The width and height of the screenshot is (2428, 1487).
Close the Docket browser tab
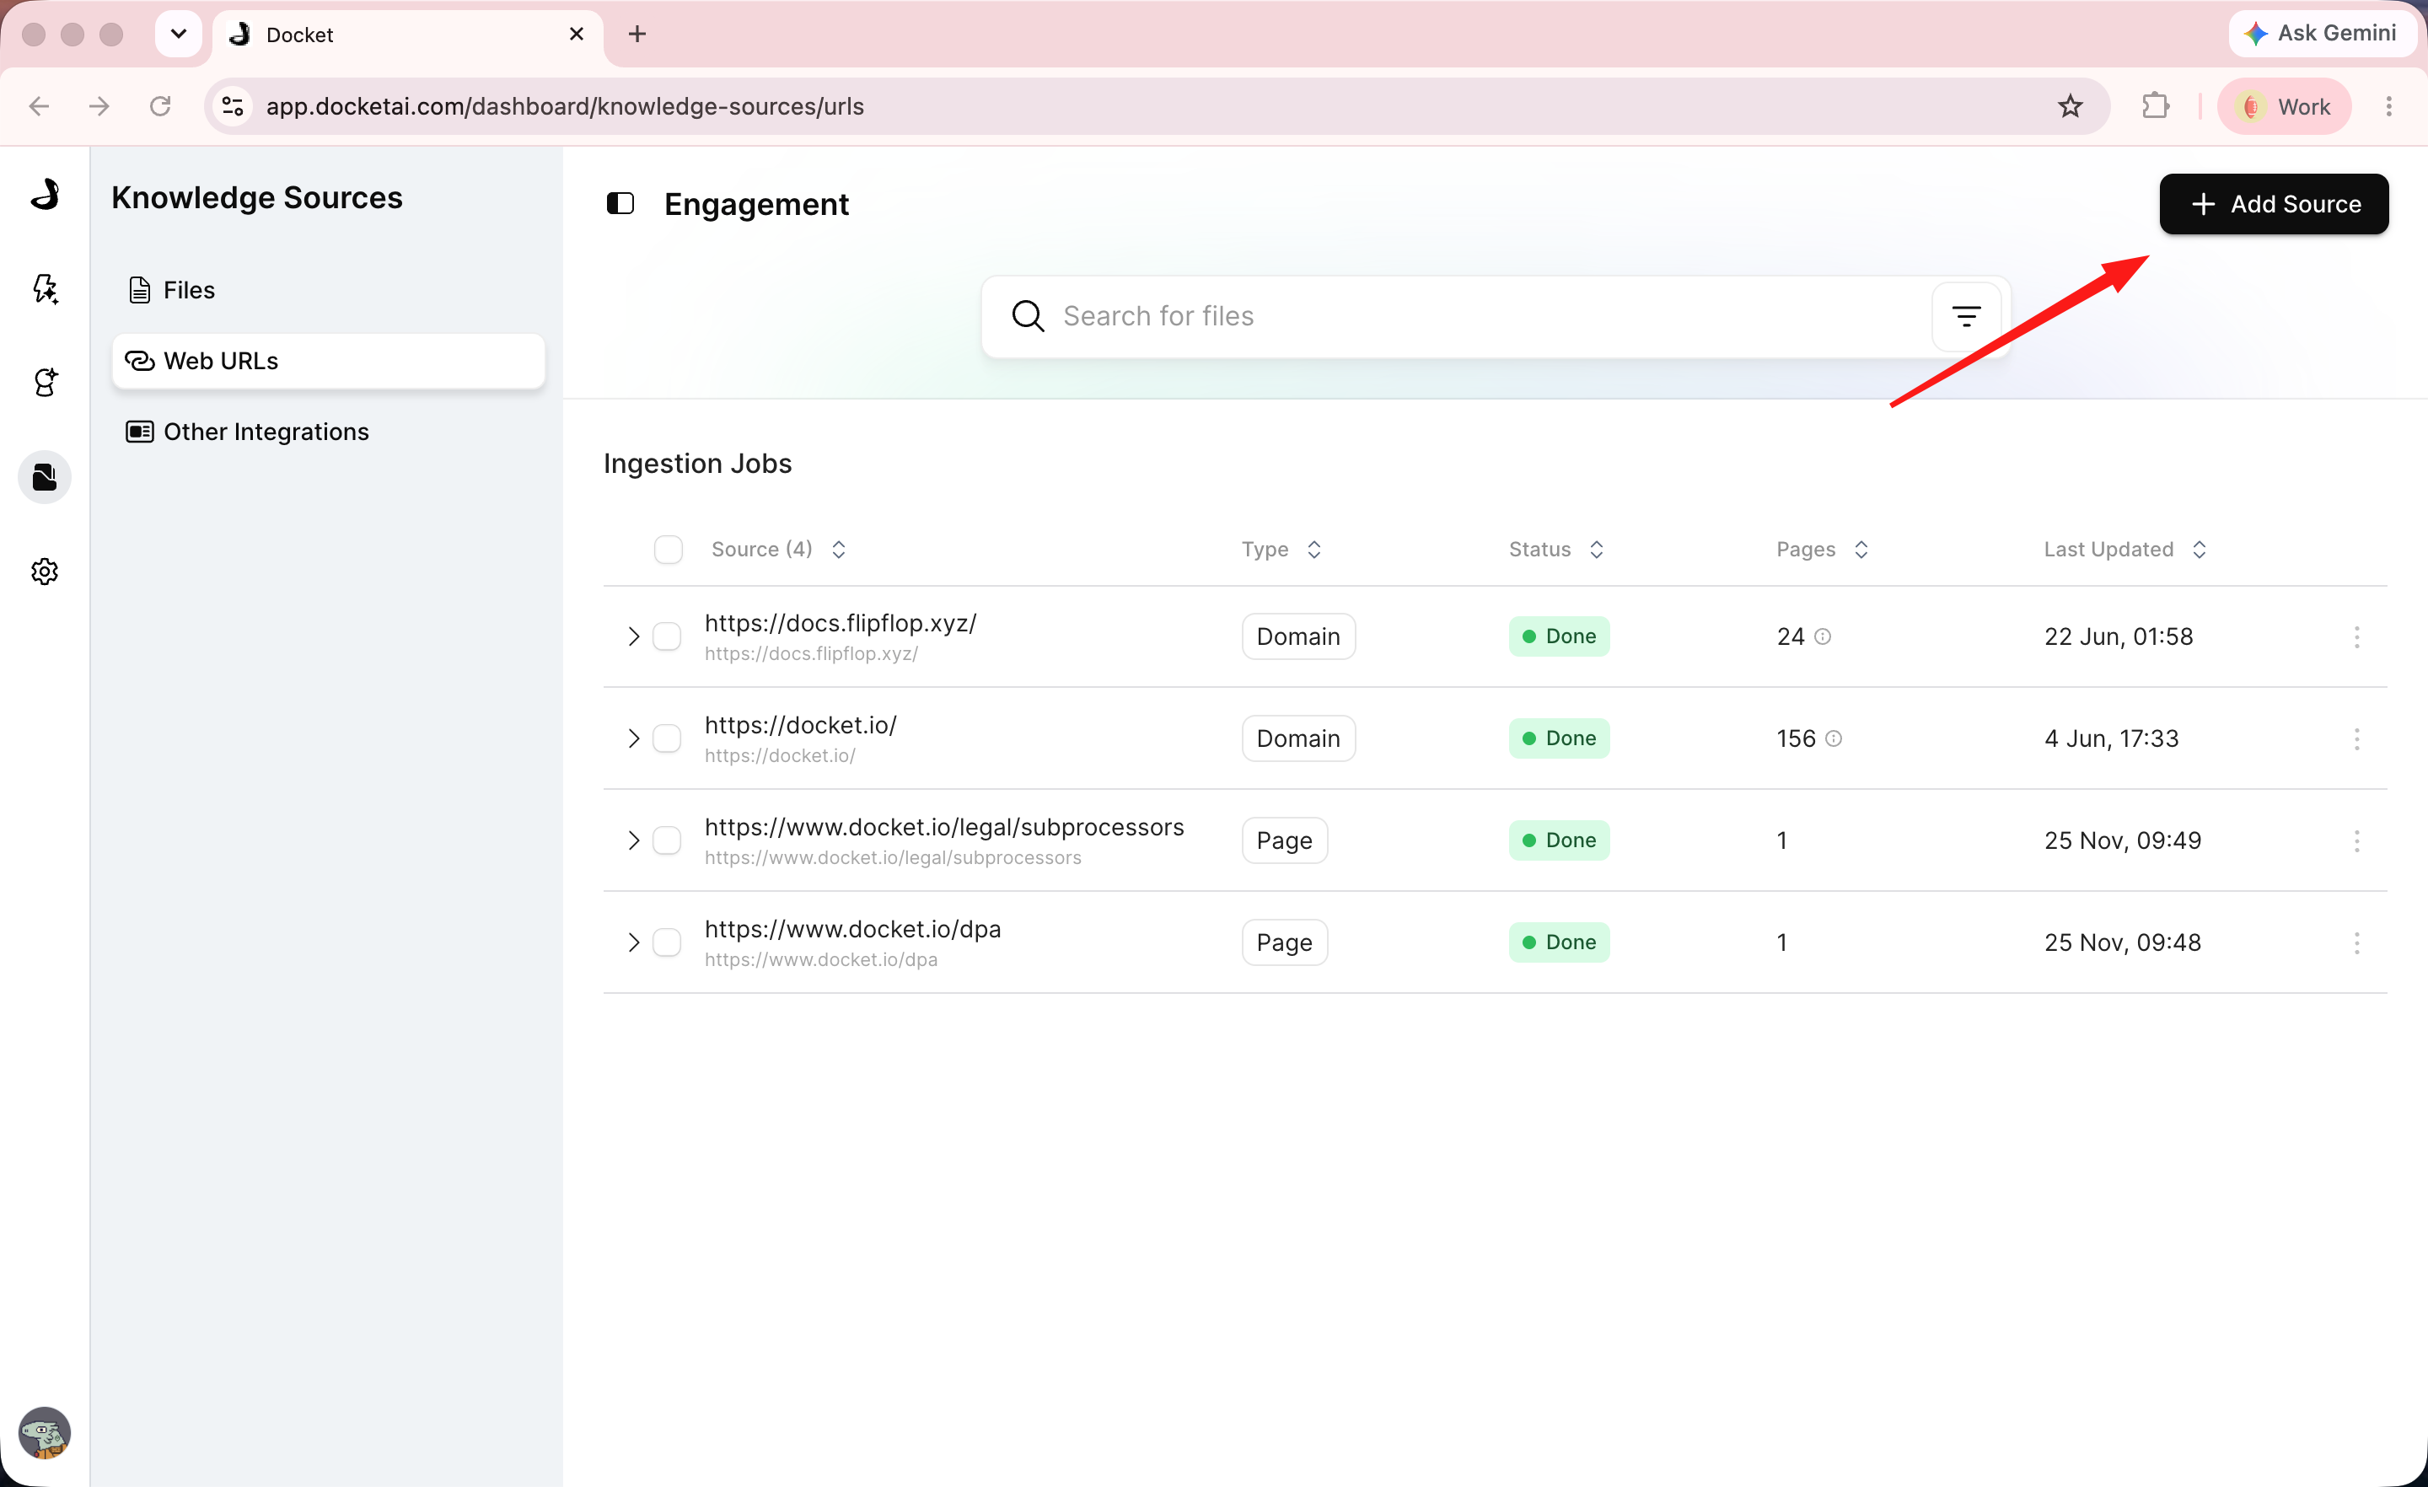pos(577,35)
